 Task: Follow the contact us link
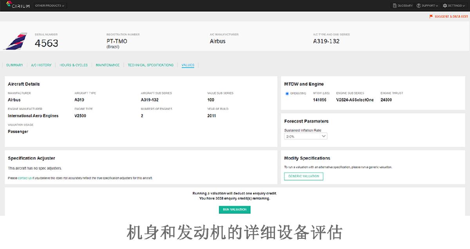(x=25, y=178)
